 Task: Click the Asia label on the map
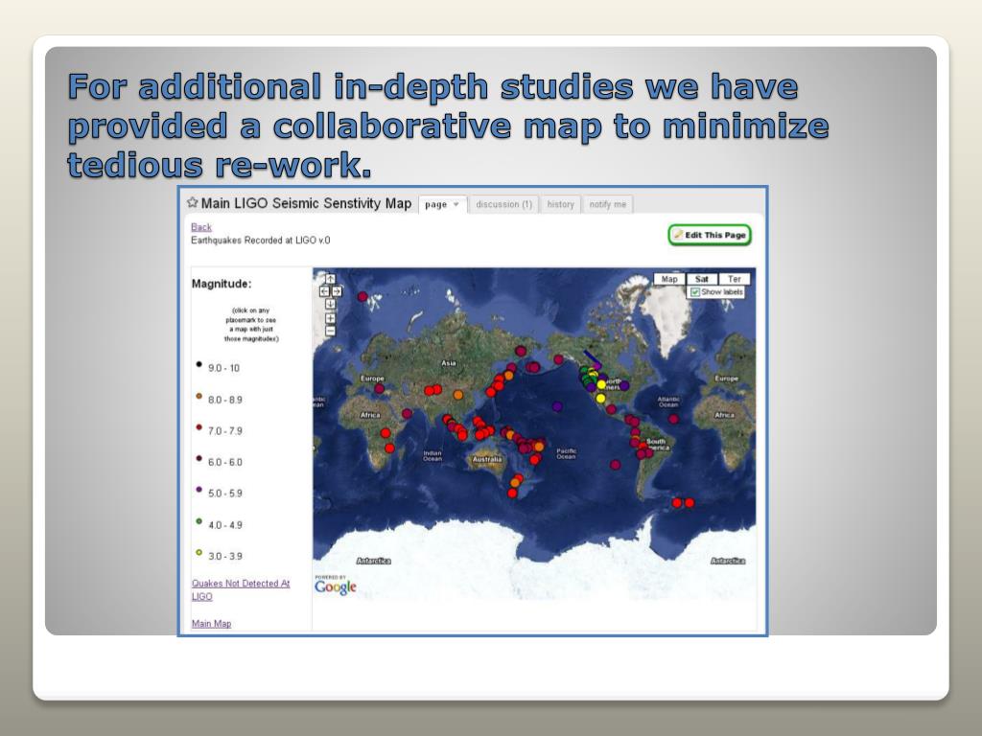coord(449,363)
